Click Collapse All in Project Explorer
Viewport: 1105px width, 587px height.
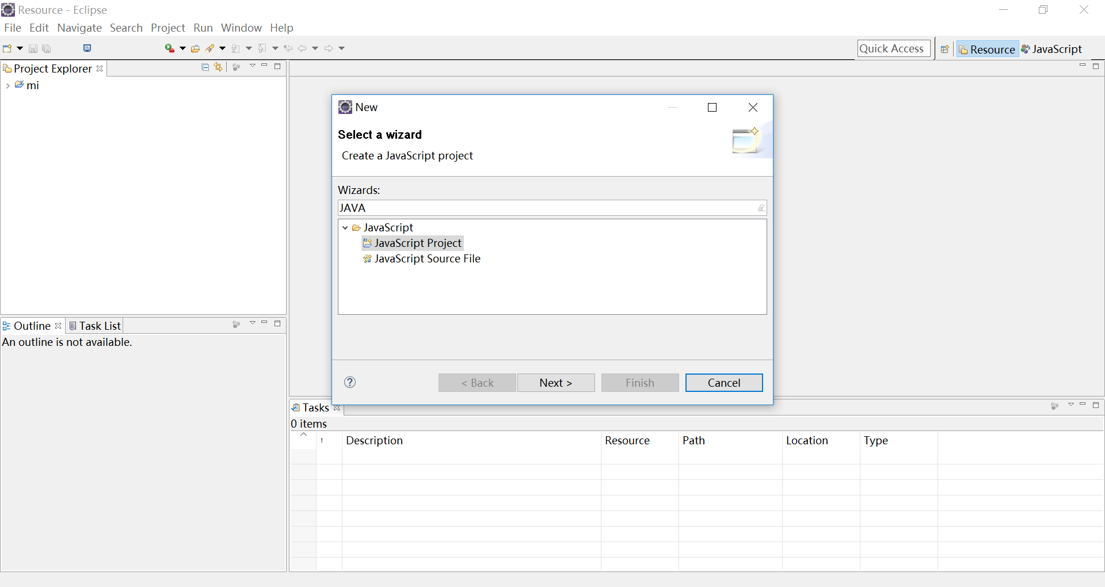click(x=205, y=67)
